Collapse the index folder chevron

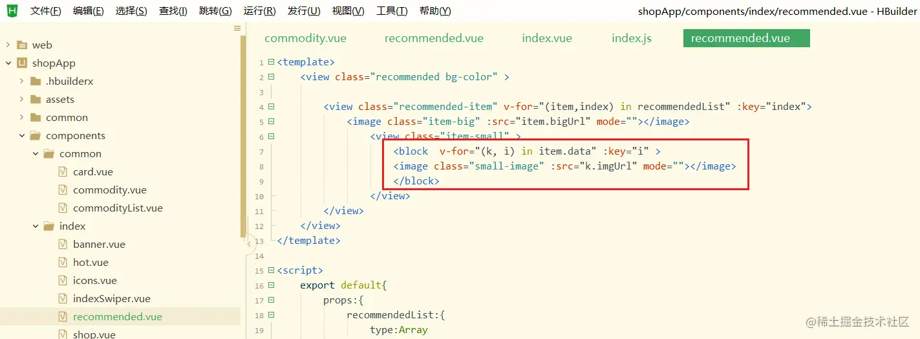(35, 226)
